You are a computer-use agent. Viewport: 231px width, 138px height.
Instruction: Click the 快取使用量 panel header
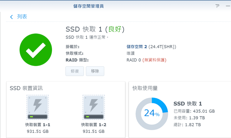coord(145,88)
